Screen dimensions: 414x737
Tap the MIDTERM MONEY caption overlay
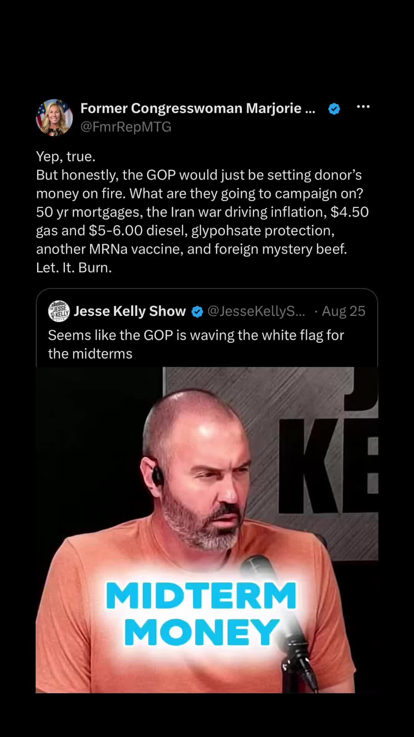[x=201, y=613]
